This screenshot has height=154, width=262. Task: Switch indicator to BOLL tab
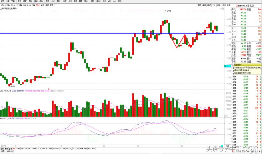[x=85, y=149]
